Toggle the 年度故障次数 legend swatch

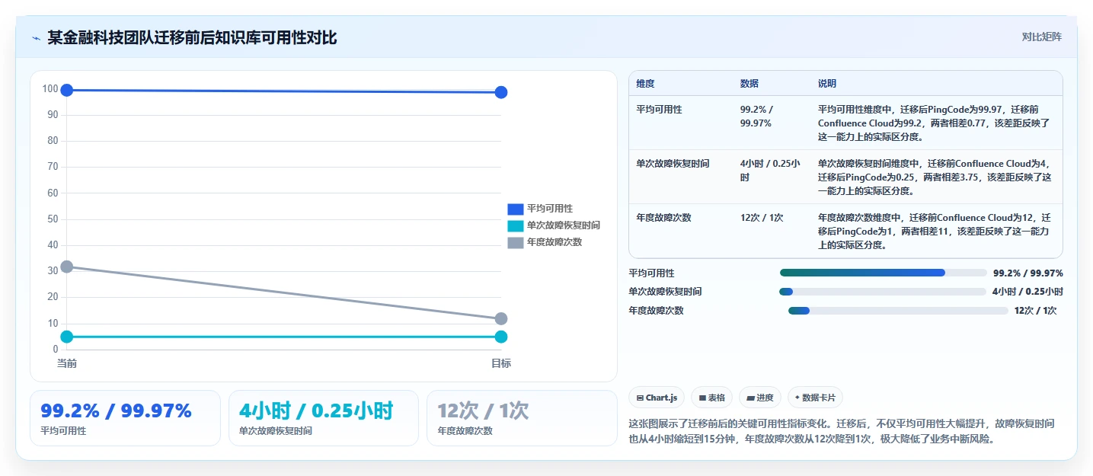(516, 242)
